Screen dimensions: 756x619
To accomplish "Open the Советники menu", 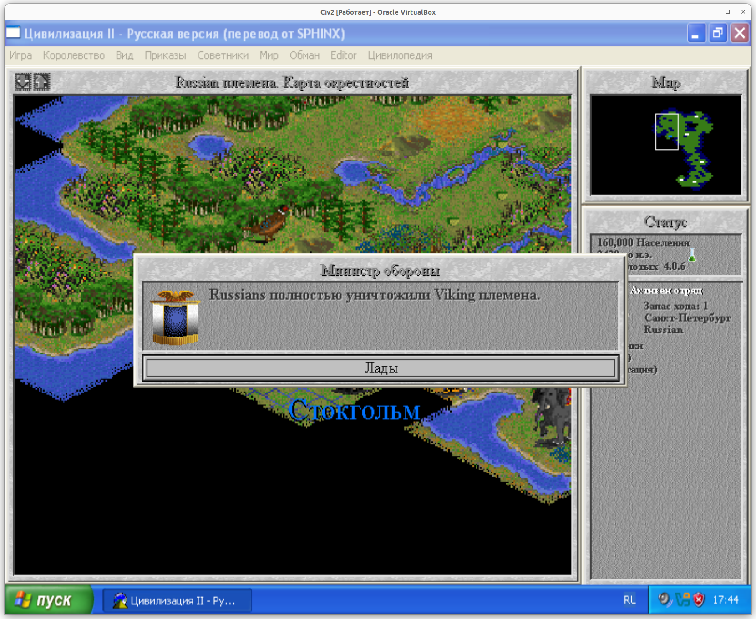I will click(223, 55).
